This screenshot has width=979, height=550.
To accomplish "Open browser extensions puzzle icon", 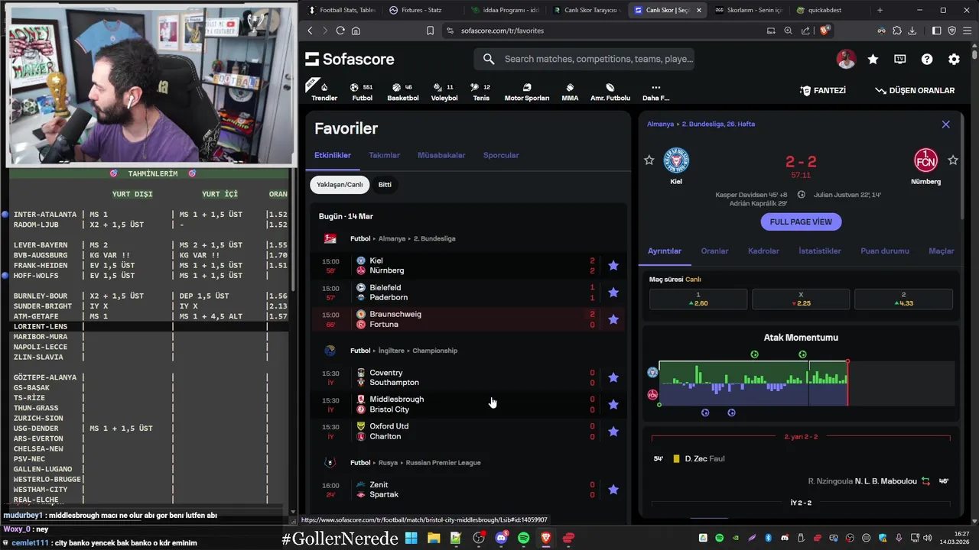I will tap(896, 31).
